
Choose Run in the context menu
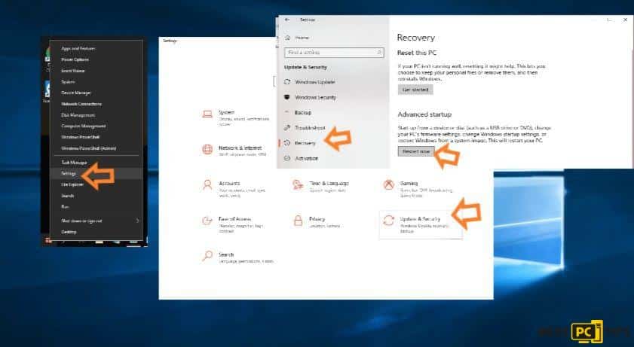(x=65, y=206)
